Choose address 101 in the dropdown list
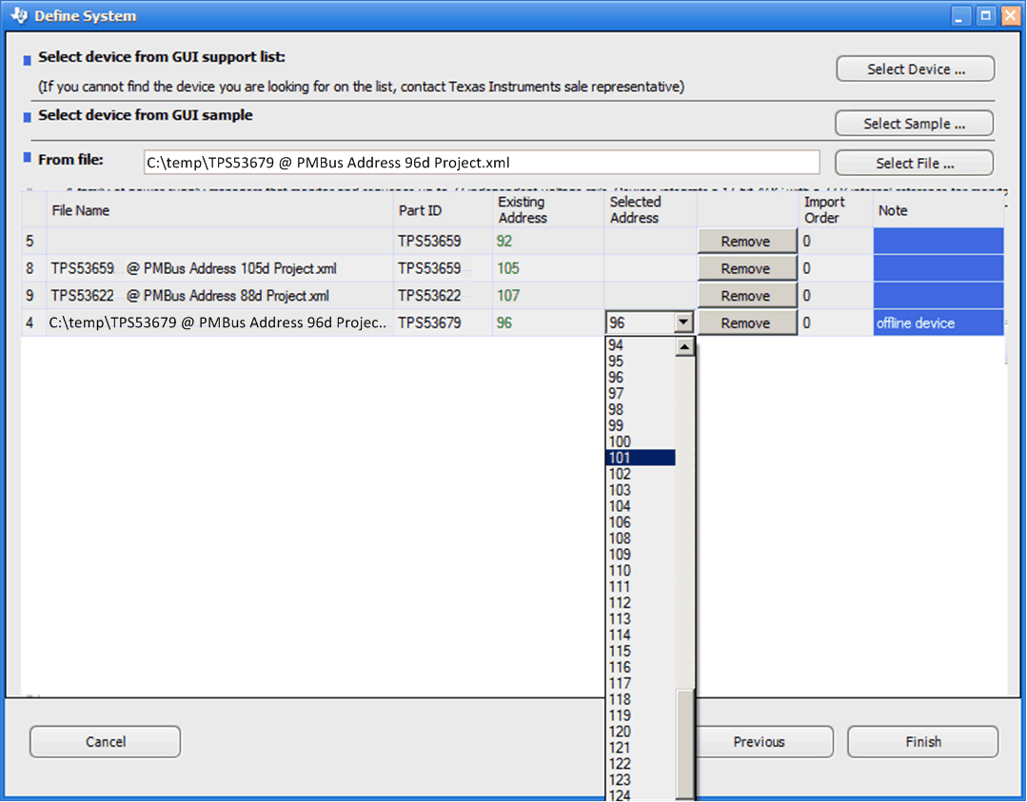Image resolution: width=1027 pixels, height=802 pixels. pos(640,459)
